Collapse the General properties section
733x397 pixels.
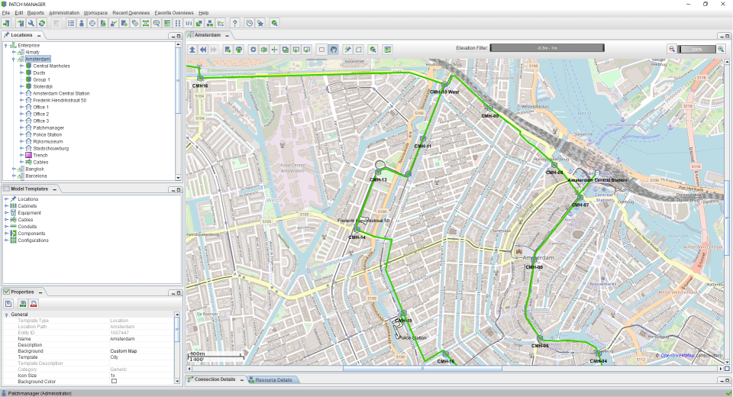click(6, 315)
